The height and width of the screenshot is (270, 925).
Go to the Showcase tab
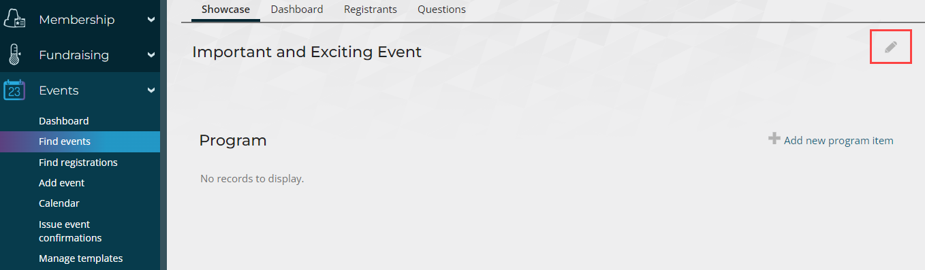click(225, 10)
